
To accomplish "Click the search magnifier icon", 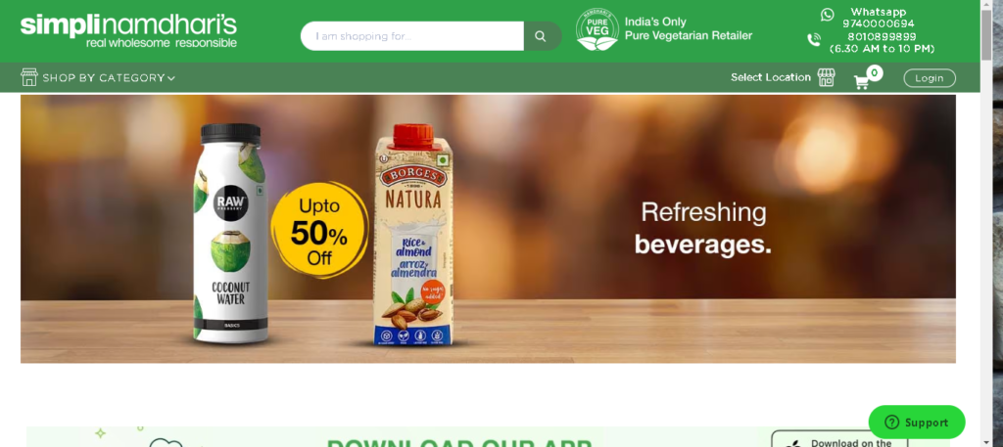I will click(x=541, y=36).
